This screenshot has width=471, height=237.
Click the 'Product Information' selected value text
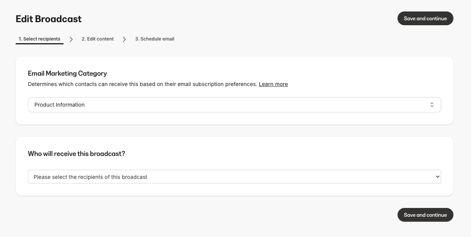tap(59, 105)
